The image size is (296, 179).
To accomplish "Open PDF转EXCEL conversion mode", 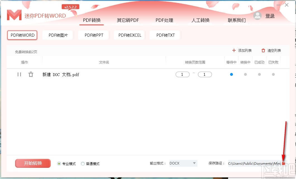I will point(129,35).
